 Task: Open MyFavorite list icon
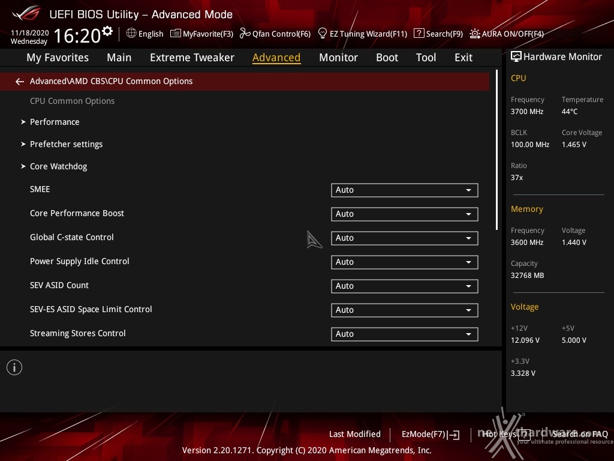click(x=176, y=34)
